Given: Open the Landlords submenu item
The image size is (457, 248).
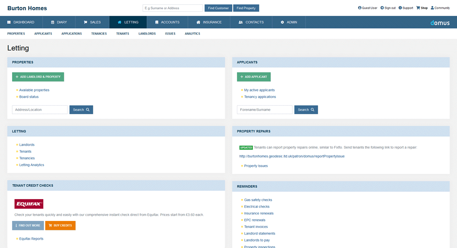Looking at the screenshot, I should pyautogui.click(x=147, y=34).
